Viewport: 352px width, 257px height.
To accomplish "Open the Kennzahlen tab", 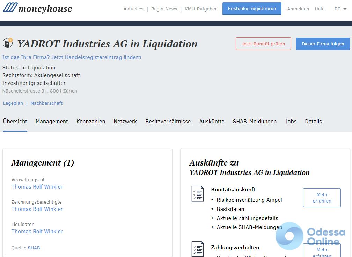I will tap(91, 122).
